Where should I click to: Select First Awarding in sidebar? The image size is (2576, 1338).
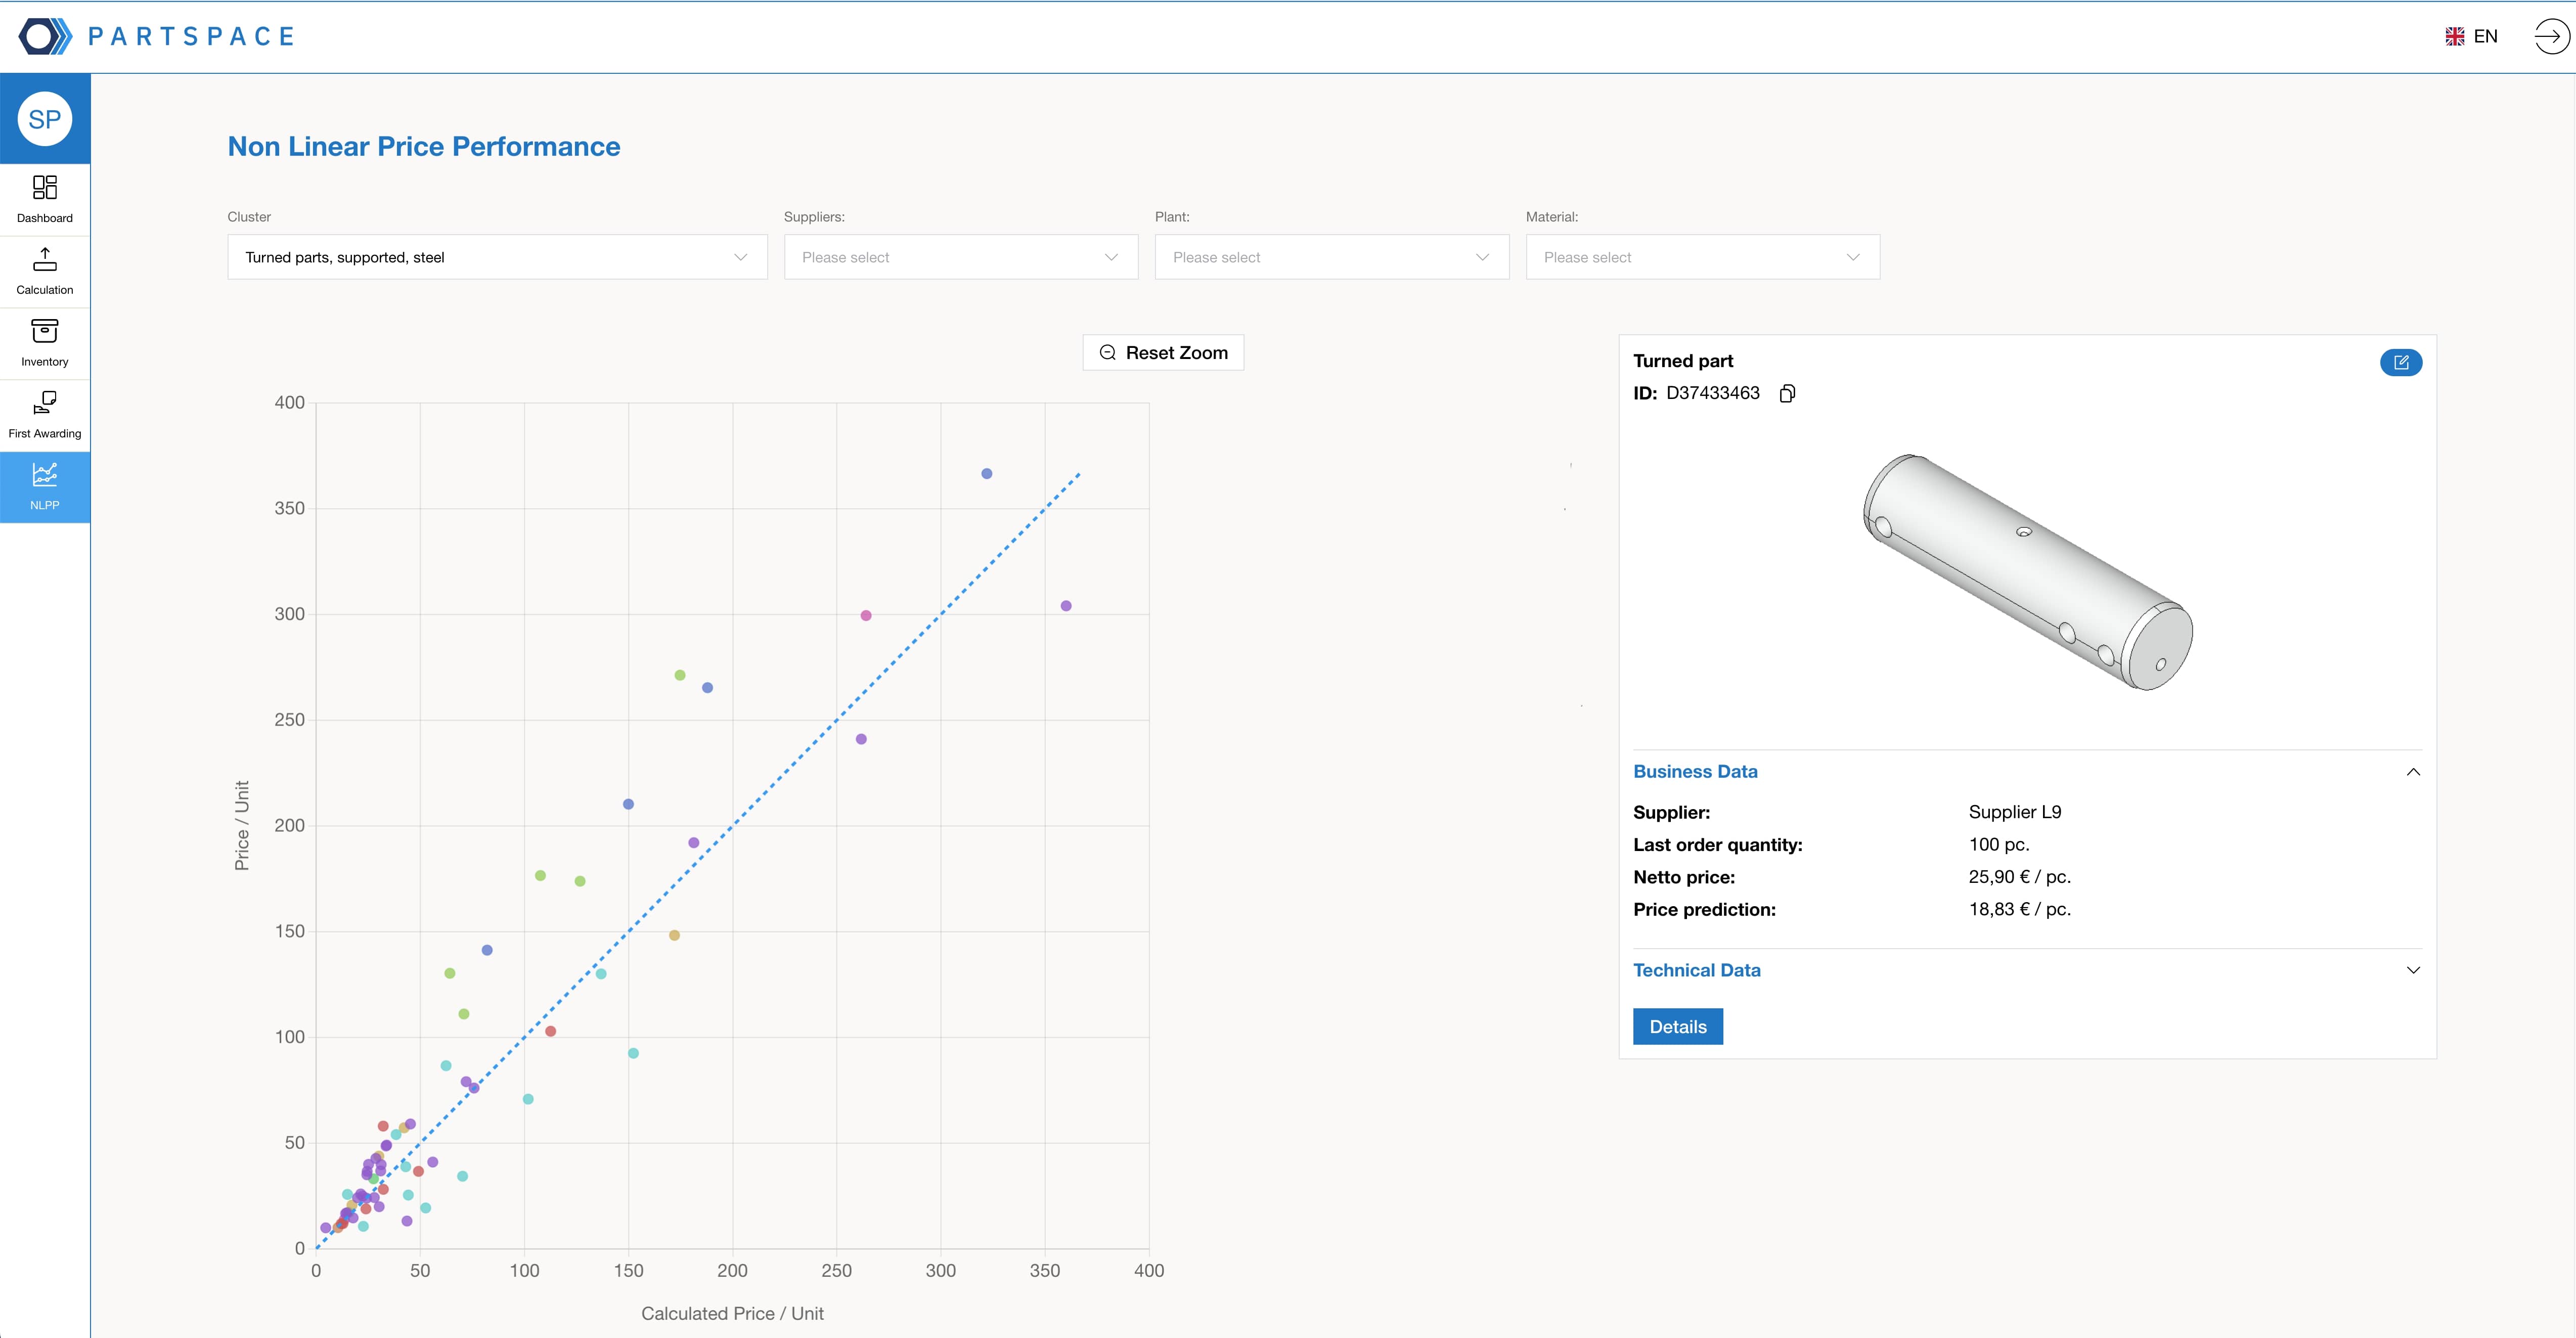point(45,414)
